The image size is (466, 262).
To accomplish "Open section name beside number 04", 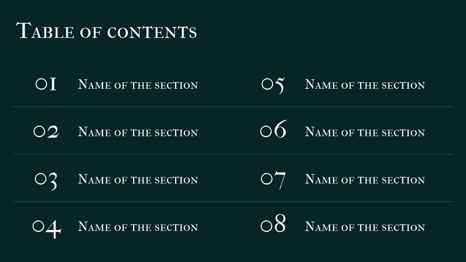I will [138, 227].
